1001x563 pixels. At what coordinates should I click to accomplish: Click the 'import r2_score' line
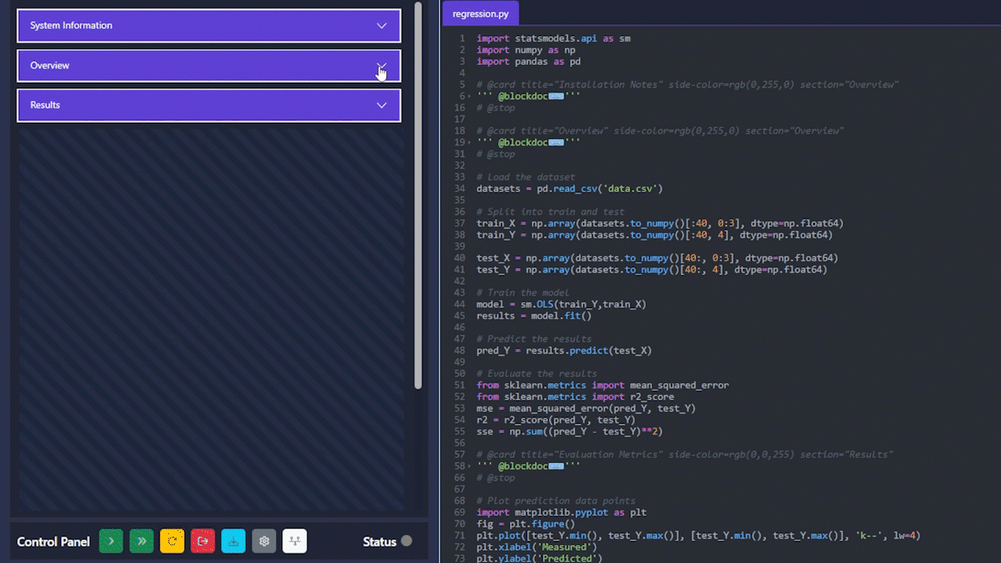coord(576,397)
